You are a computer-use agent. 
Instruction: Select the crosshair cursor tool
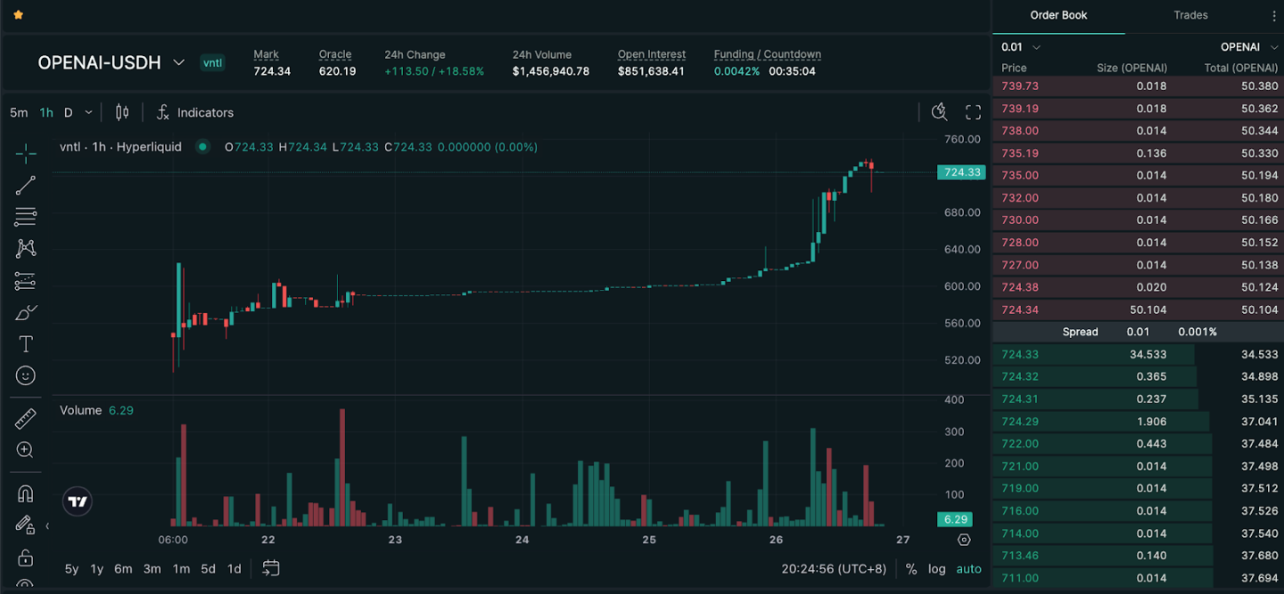(26, 153)
